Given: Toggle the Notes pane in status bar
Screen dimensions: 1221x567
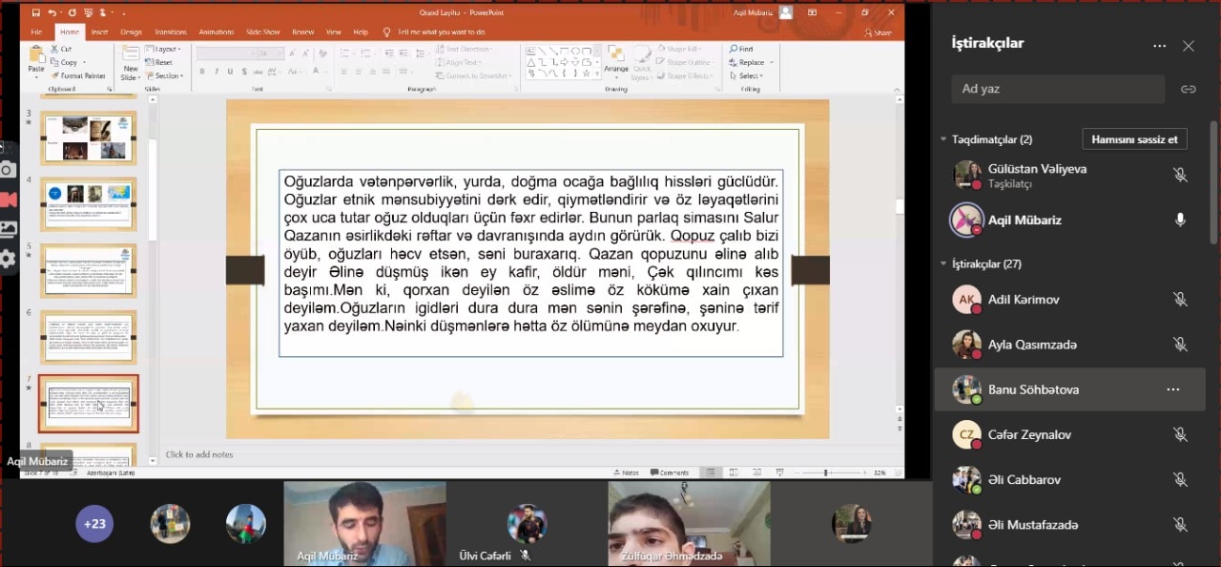Looking at the screenshot, I should pyautogui.click(x=627, y=472).
